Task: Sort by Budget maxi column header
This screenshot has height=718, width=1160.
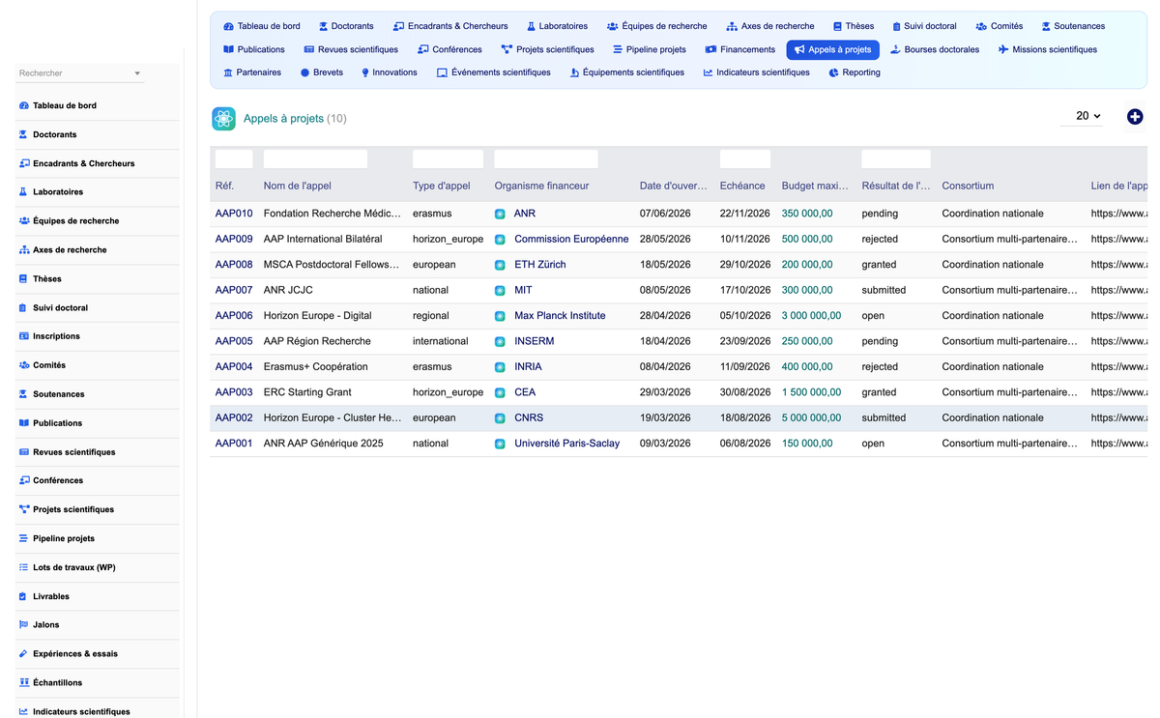Action: (815, 186)
